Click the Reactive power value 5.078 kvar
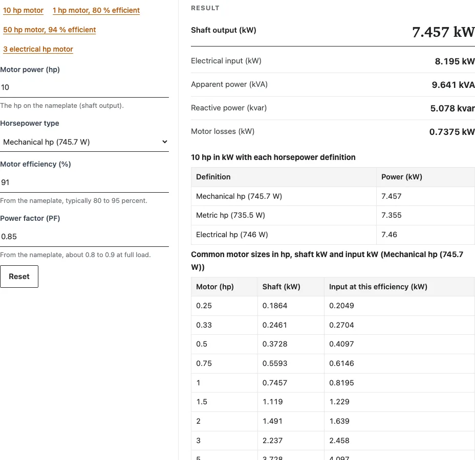The height and width of the screenshot is (460, 475). pos(452,108)
